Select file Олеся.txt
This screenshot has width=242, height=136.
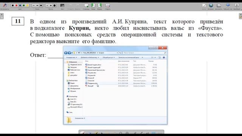tap(90, 80)
